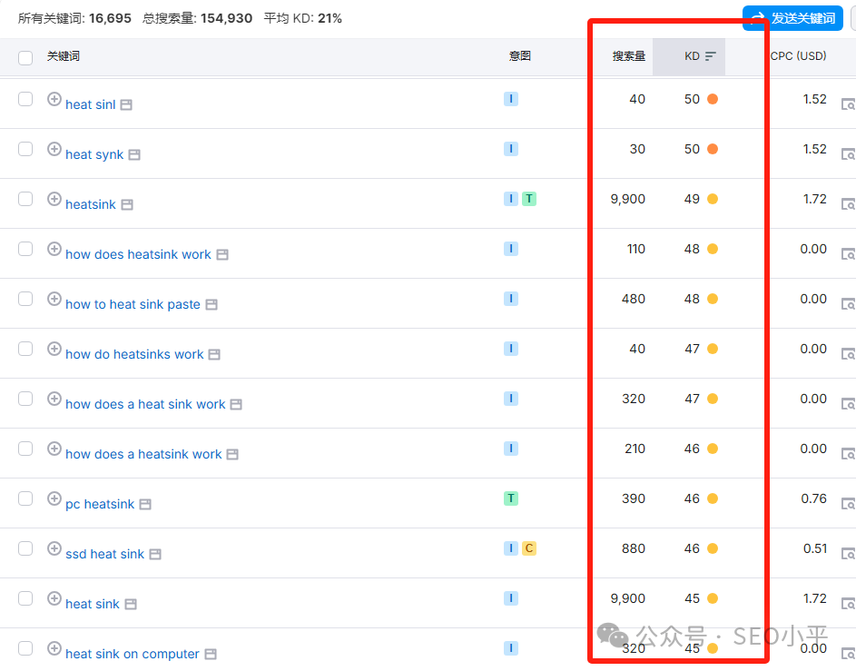The height and width of the screenshot is (671, 856).
Task: Sort table by KD column
Action: [x=699, y=56]
